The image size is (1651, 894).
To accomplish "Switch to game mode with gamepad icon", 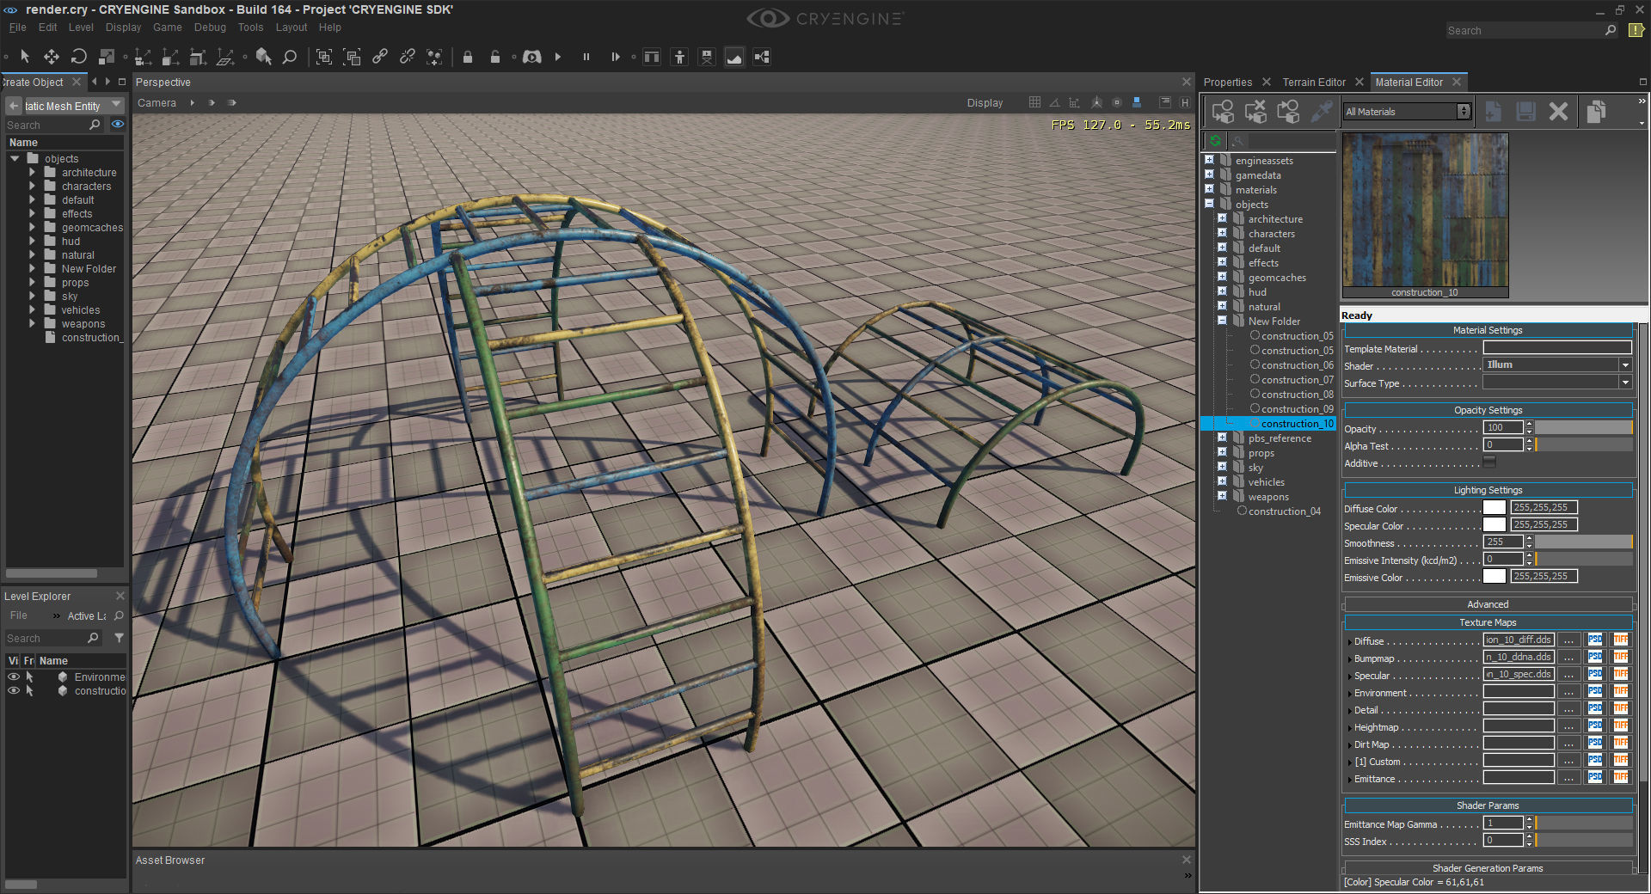I will coord(532,57).
